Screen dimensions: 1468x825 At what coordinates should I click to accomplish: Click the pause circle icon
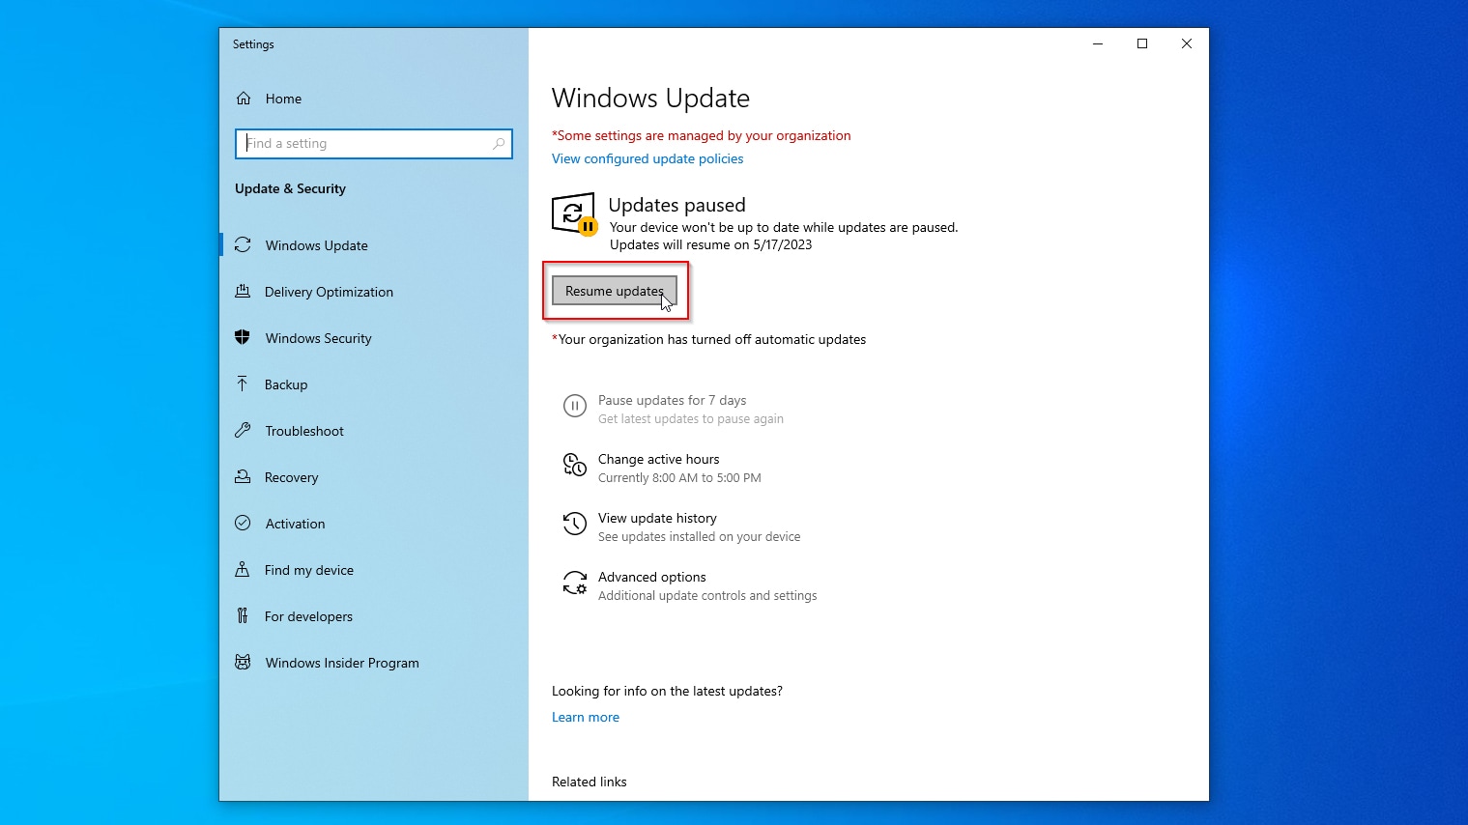click(575, 407)
